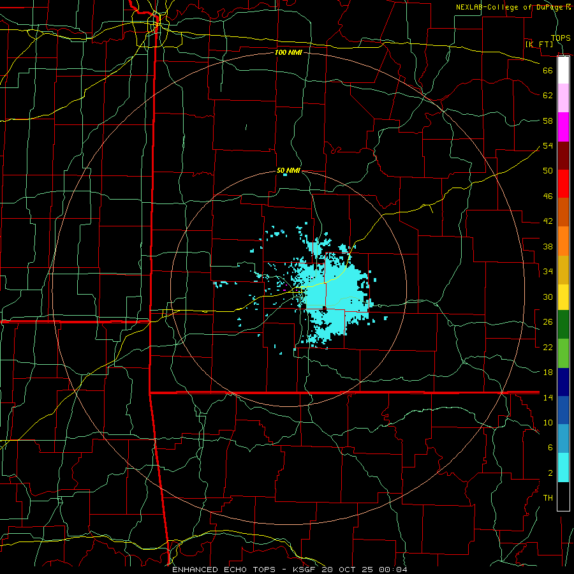Click the legend value 6
This screenshot has height=574, width=574.
tap(550, 448)
